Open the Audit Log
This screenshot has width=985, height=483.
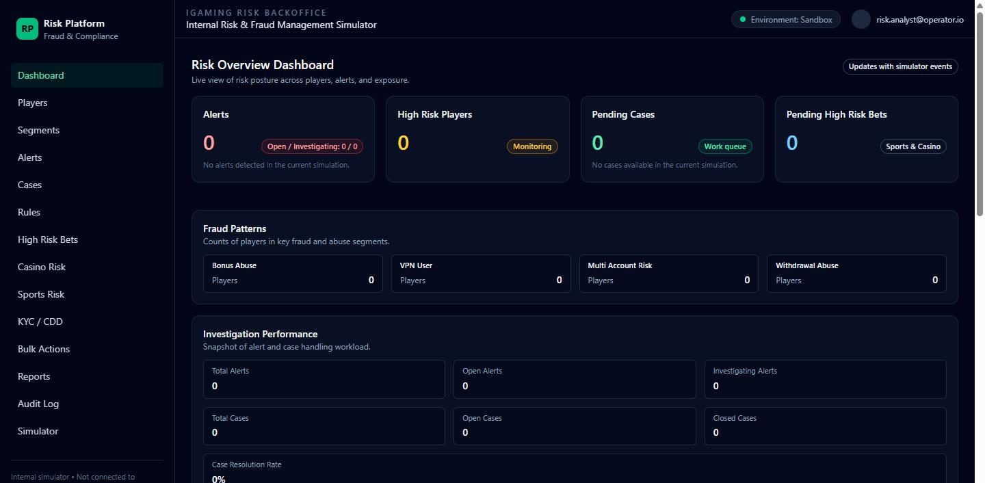point(87,404)
